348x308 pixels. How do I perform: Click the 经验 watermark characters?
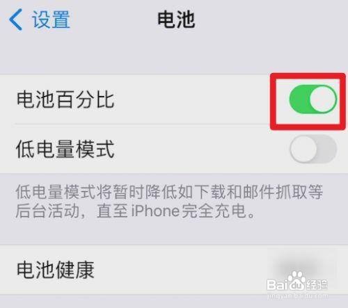317,284
